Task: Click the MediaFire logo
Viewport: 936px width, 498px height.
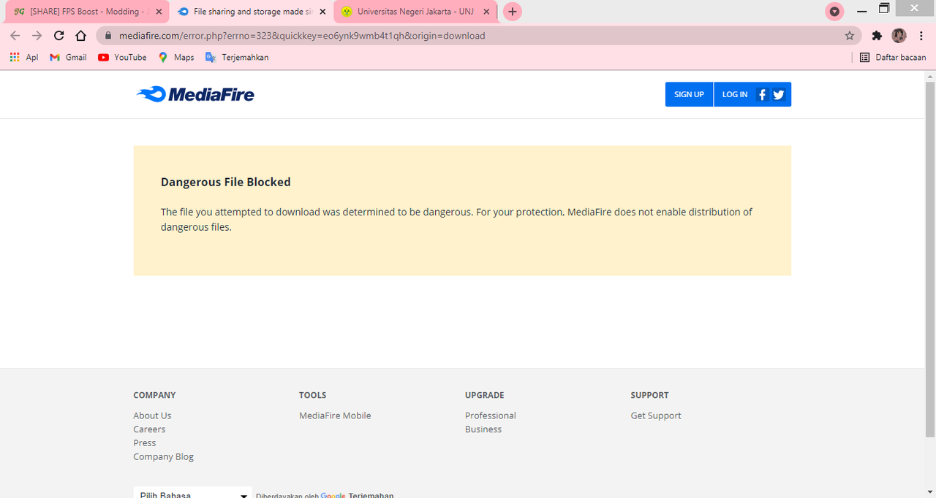Action: [x=195, y=94]
